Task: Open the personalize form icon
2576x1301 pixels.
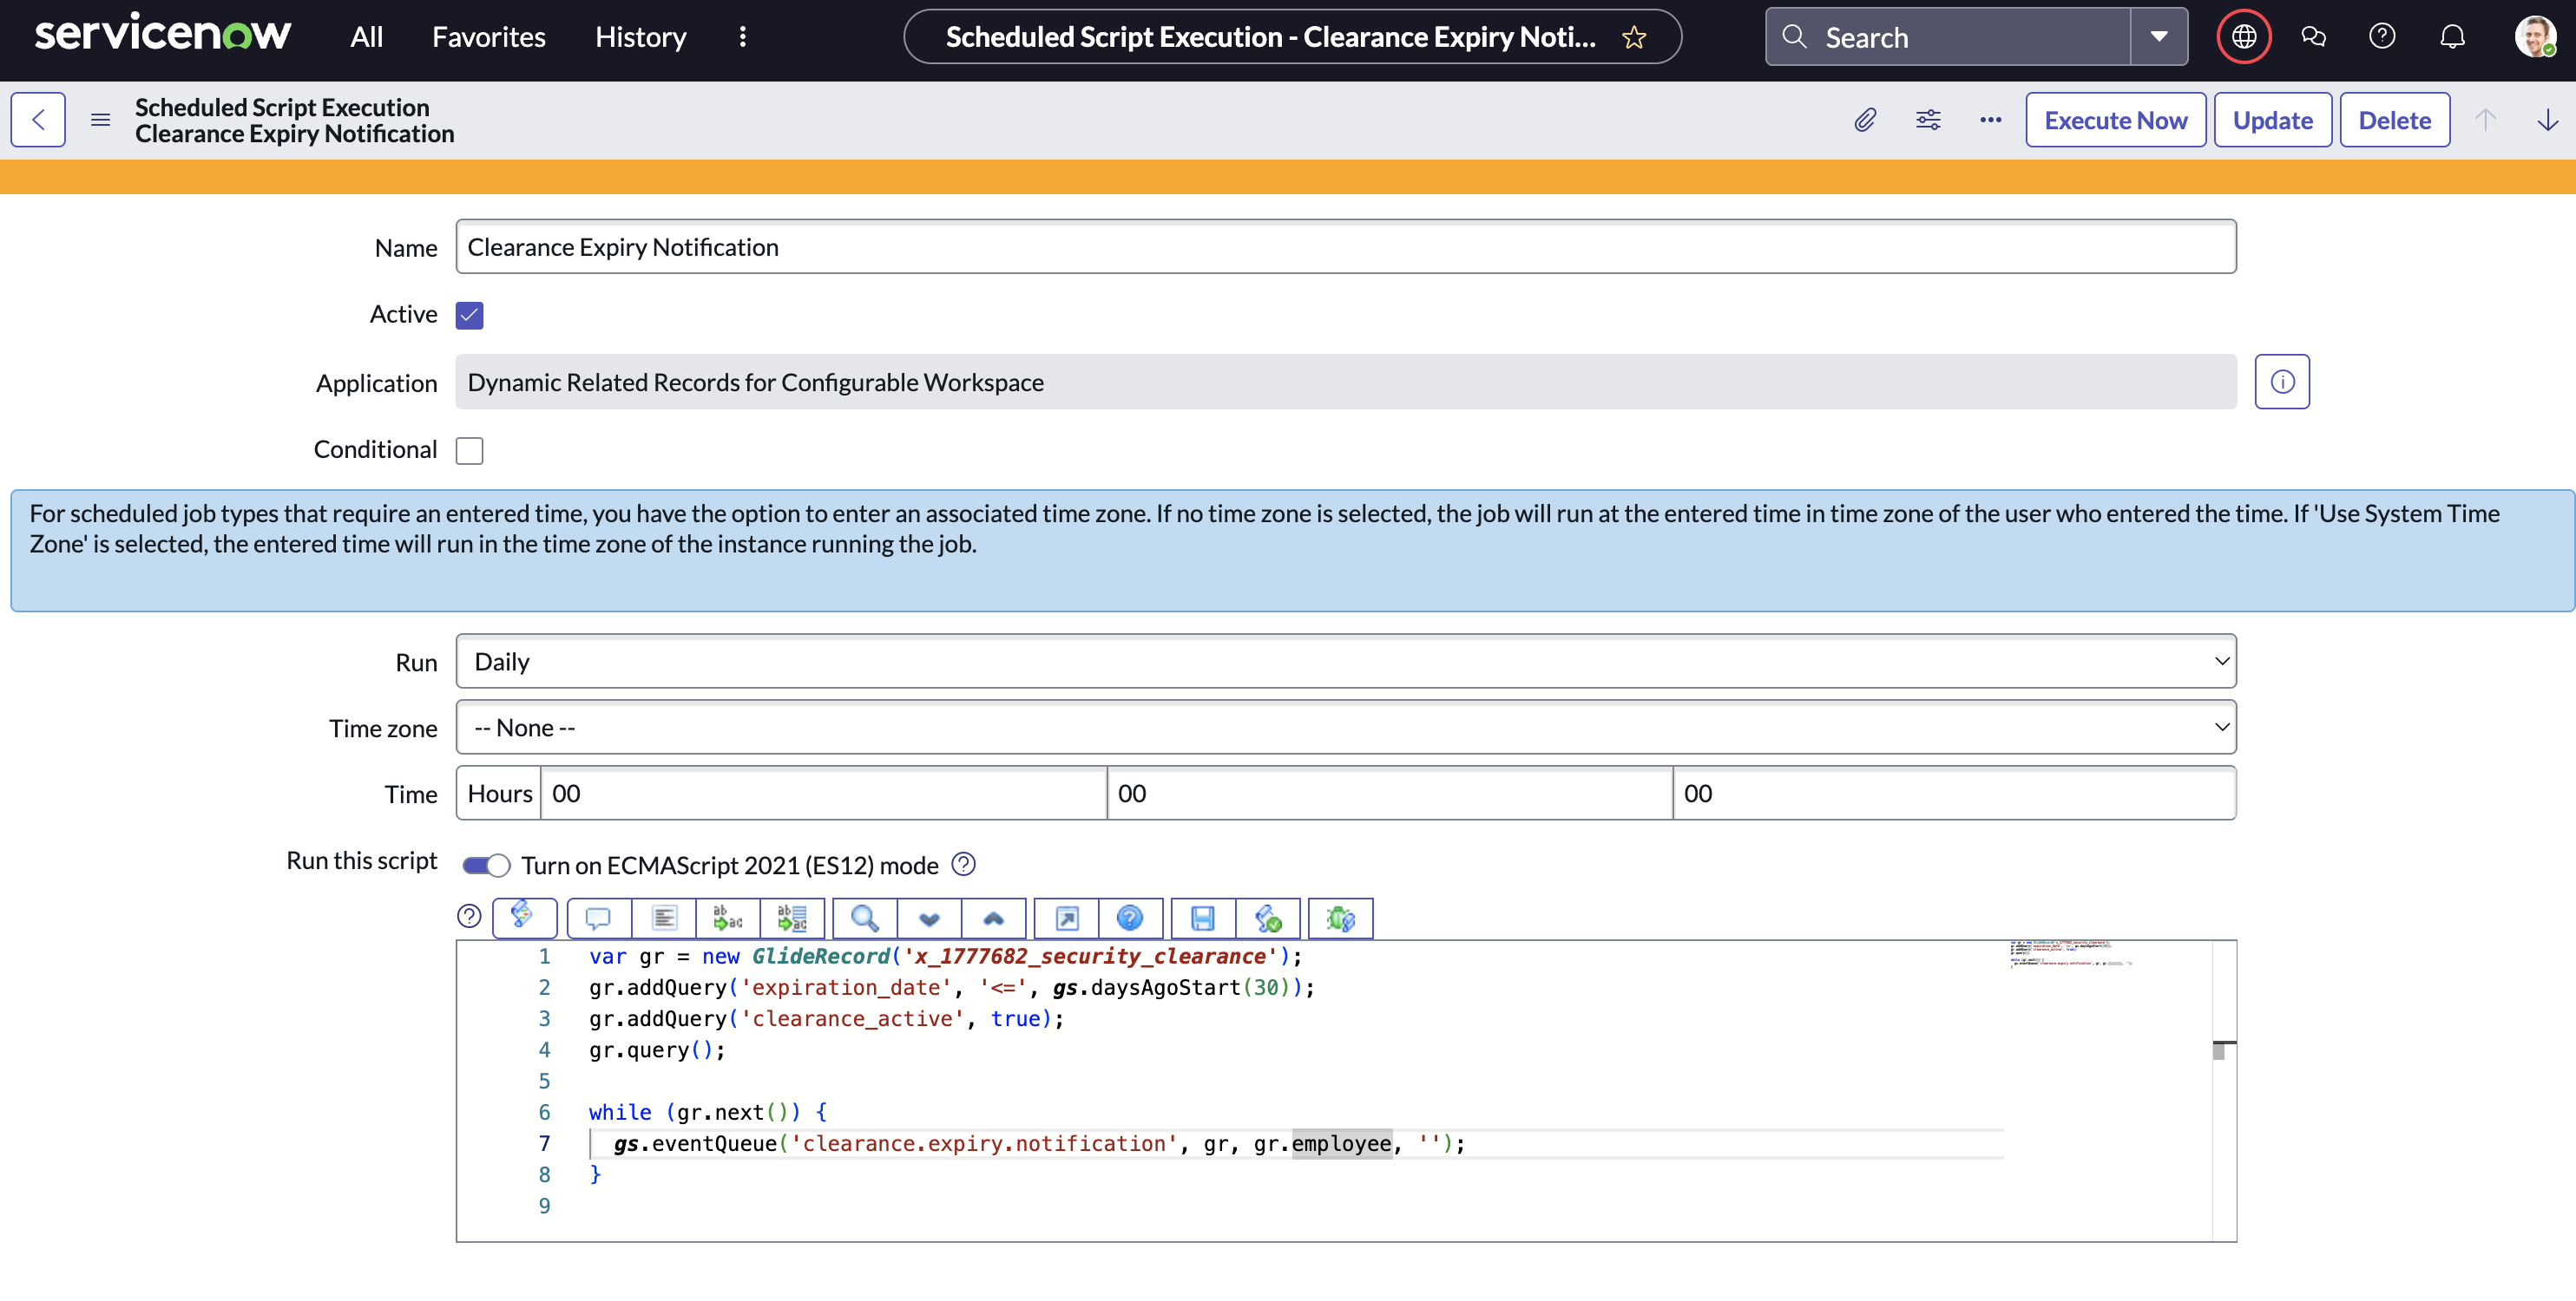Action: pyautogui.click(x=1928, y=119)
